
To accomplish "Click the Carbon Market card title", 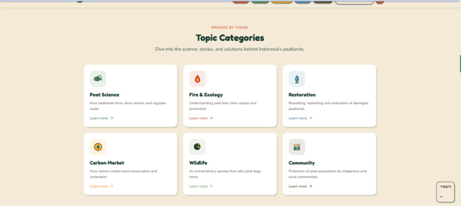I will [107, 163].
